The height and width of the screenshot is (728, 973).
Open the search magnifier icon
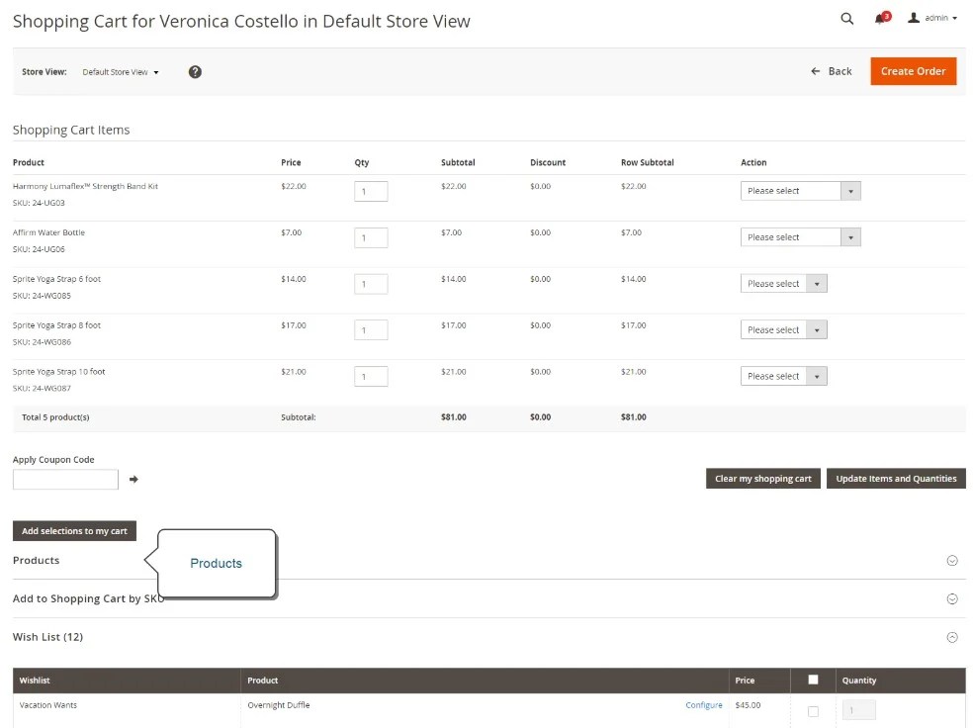[846, 19]
